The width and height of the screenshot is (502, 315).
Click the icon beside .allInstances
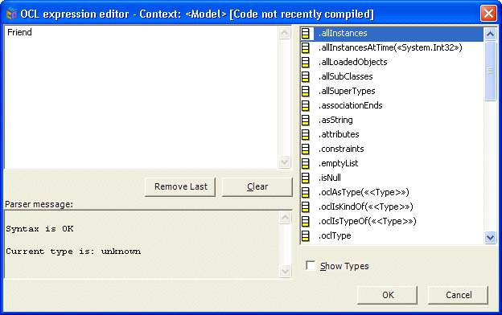click(306, 34)
